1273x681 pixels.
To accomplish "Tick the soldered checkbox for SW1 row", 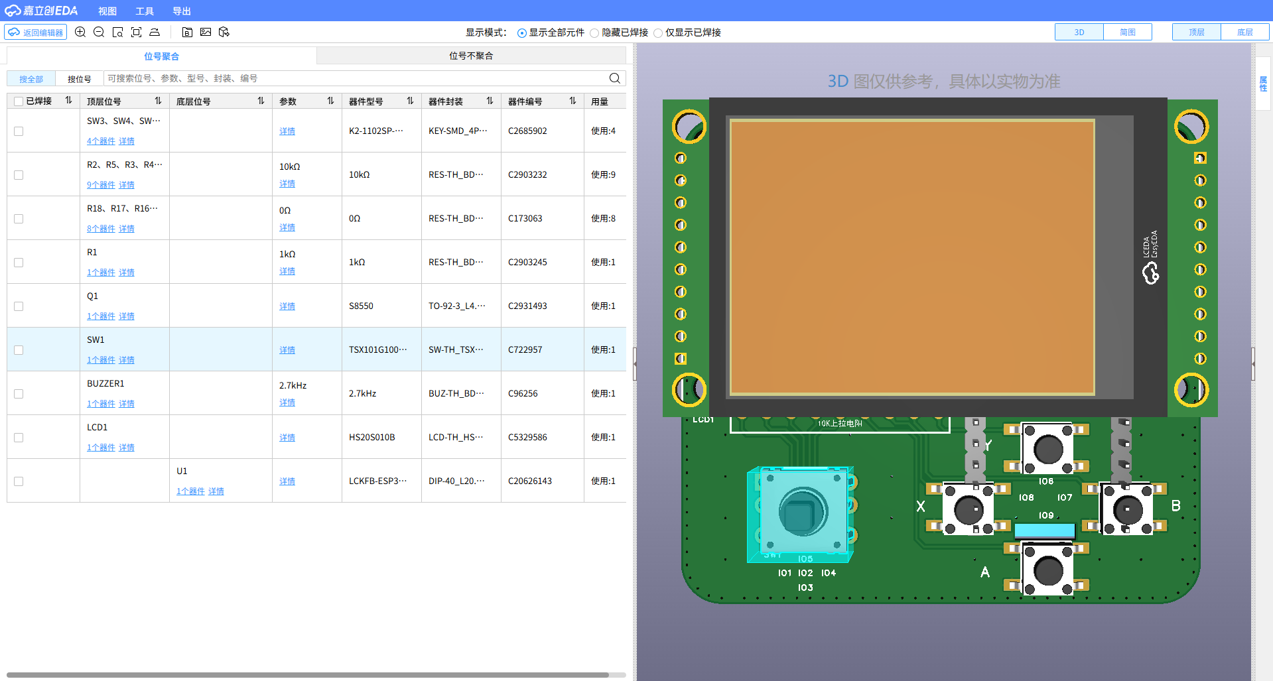I will tap(19, 350).
